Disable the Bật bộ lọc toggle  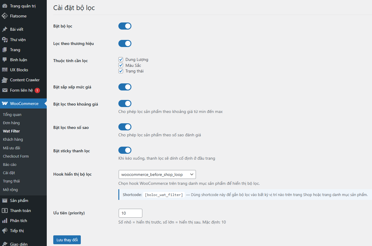(x=125, y=26)
